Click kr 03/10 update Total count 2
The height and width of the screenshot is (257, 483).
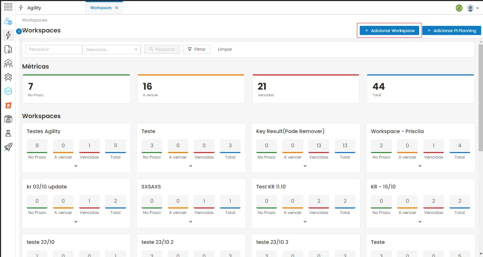click(x=116, y=201)
